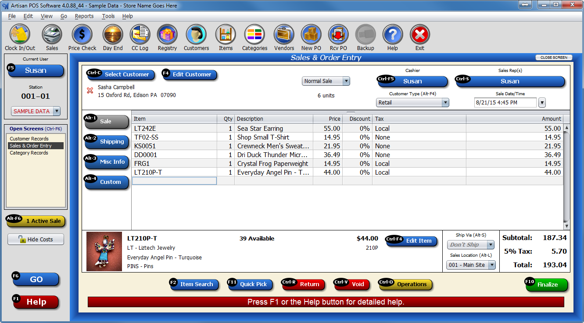Select Customer Records in Open Screens list
Viewport: 584px width, 323px height.
tap(29, 139)
